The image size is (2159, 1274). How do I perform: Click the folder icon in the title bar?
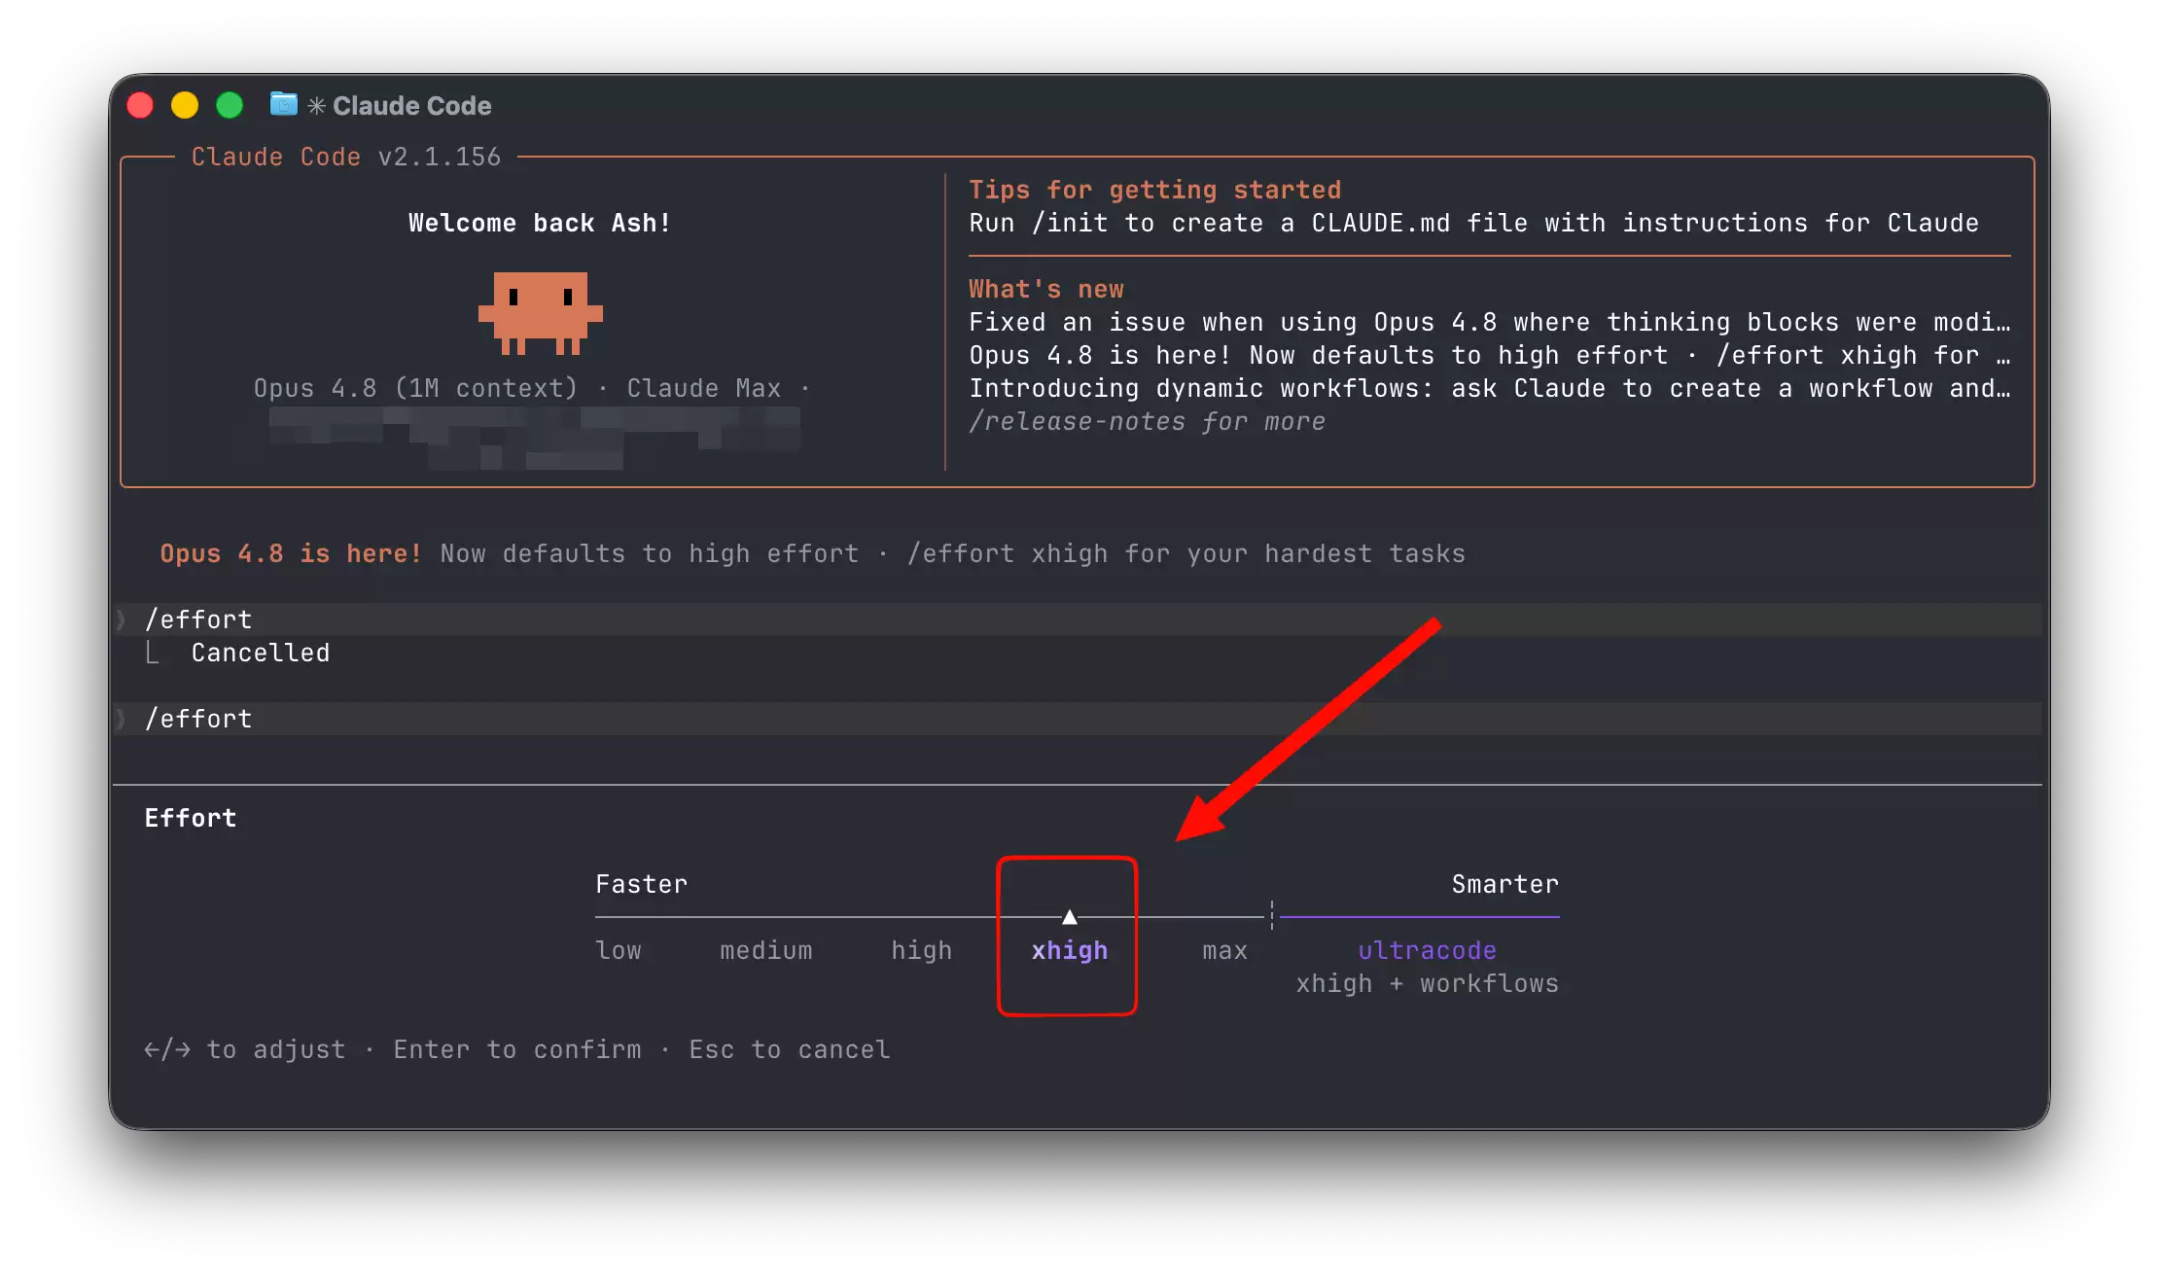[x=284, y=104]
